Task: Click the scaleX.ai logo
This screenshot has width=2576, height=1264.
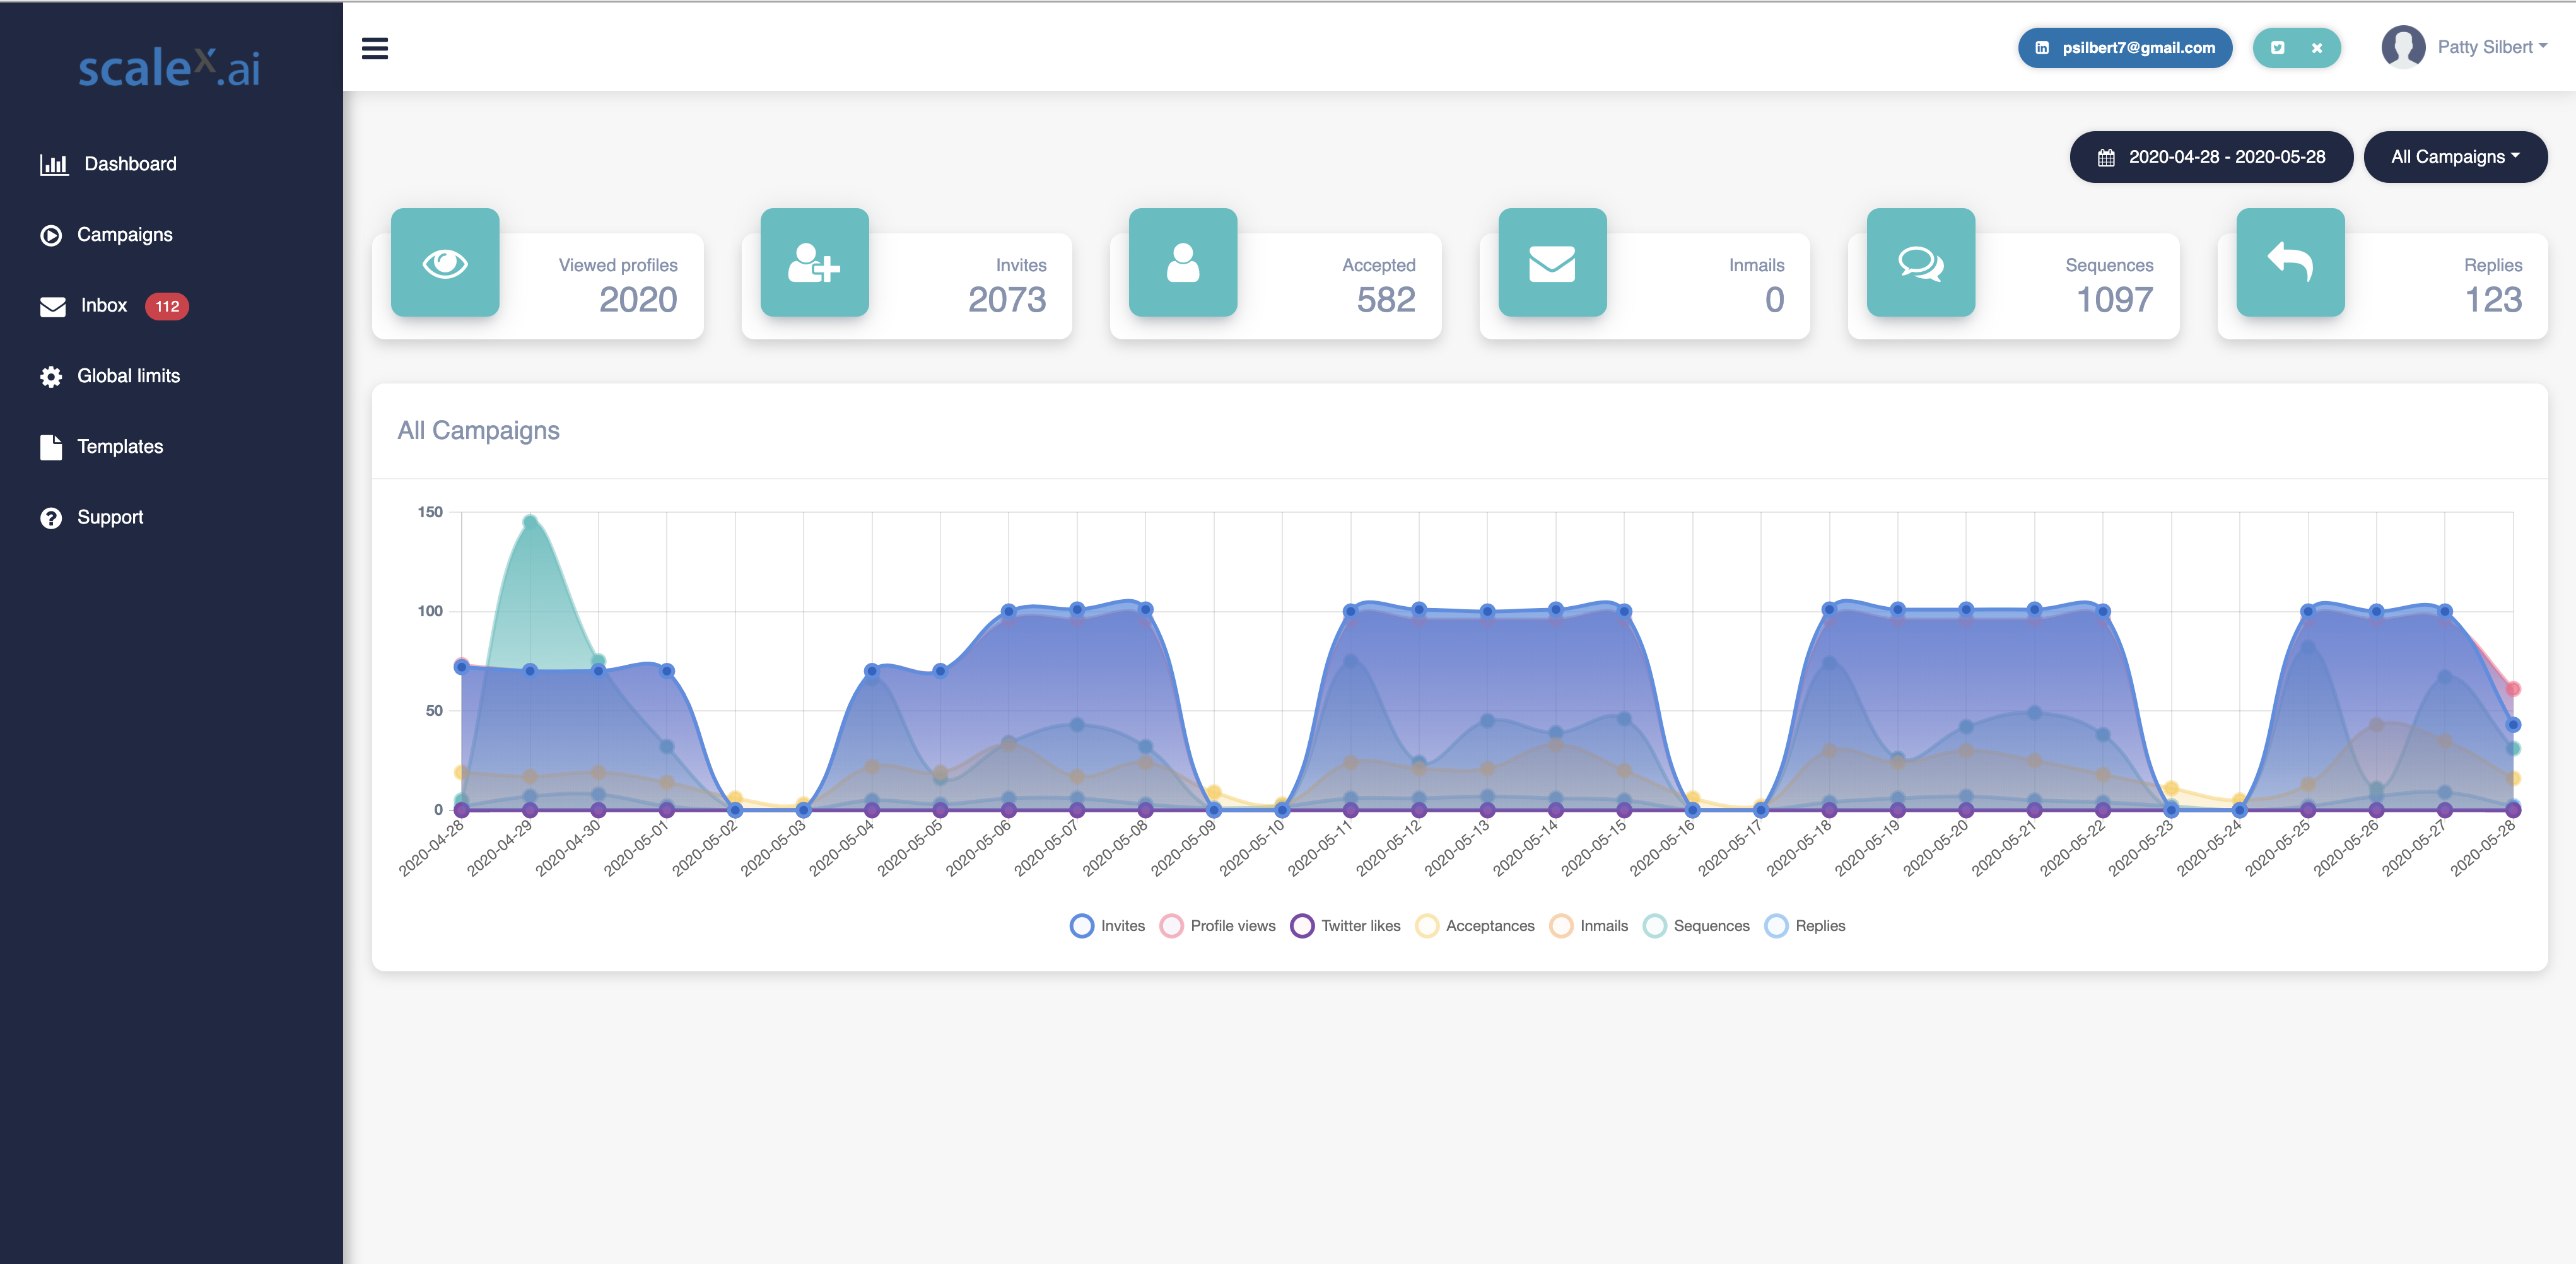Action: pos(170,68)
